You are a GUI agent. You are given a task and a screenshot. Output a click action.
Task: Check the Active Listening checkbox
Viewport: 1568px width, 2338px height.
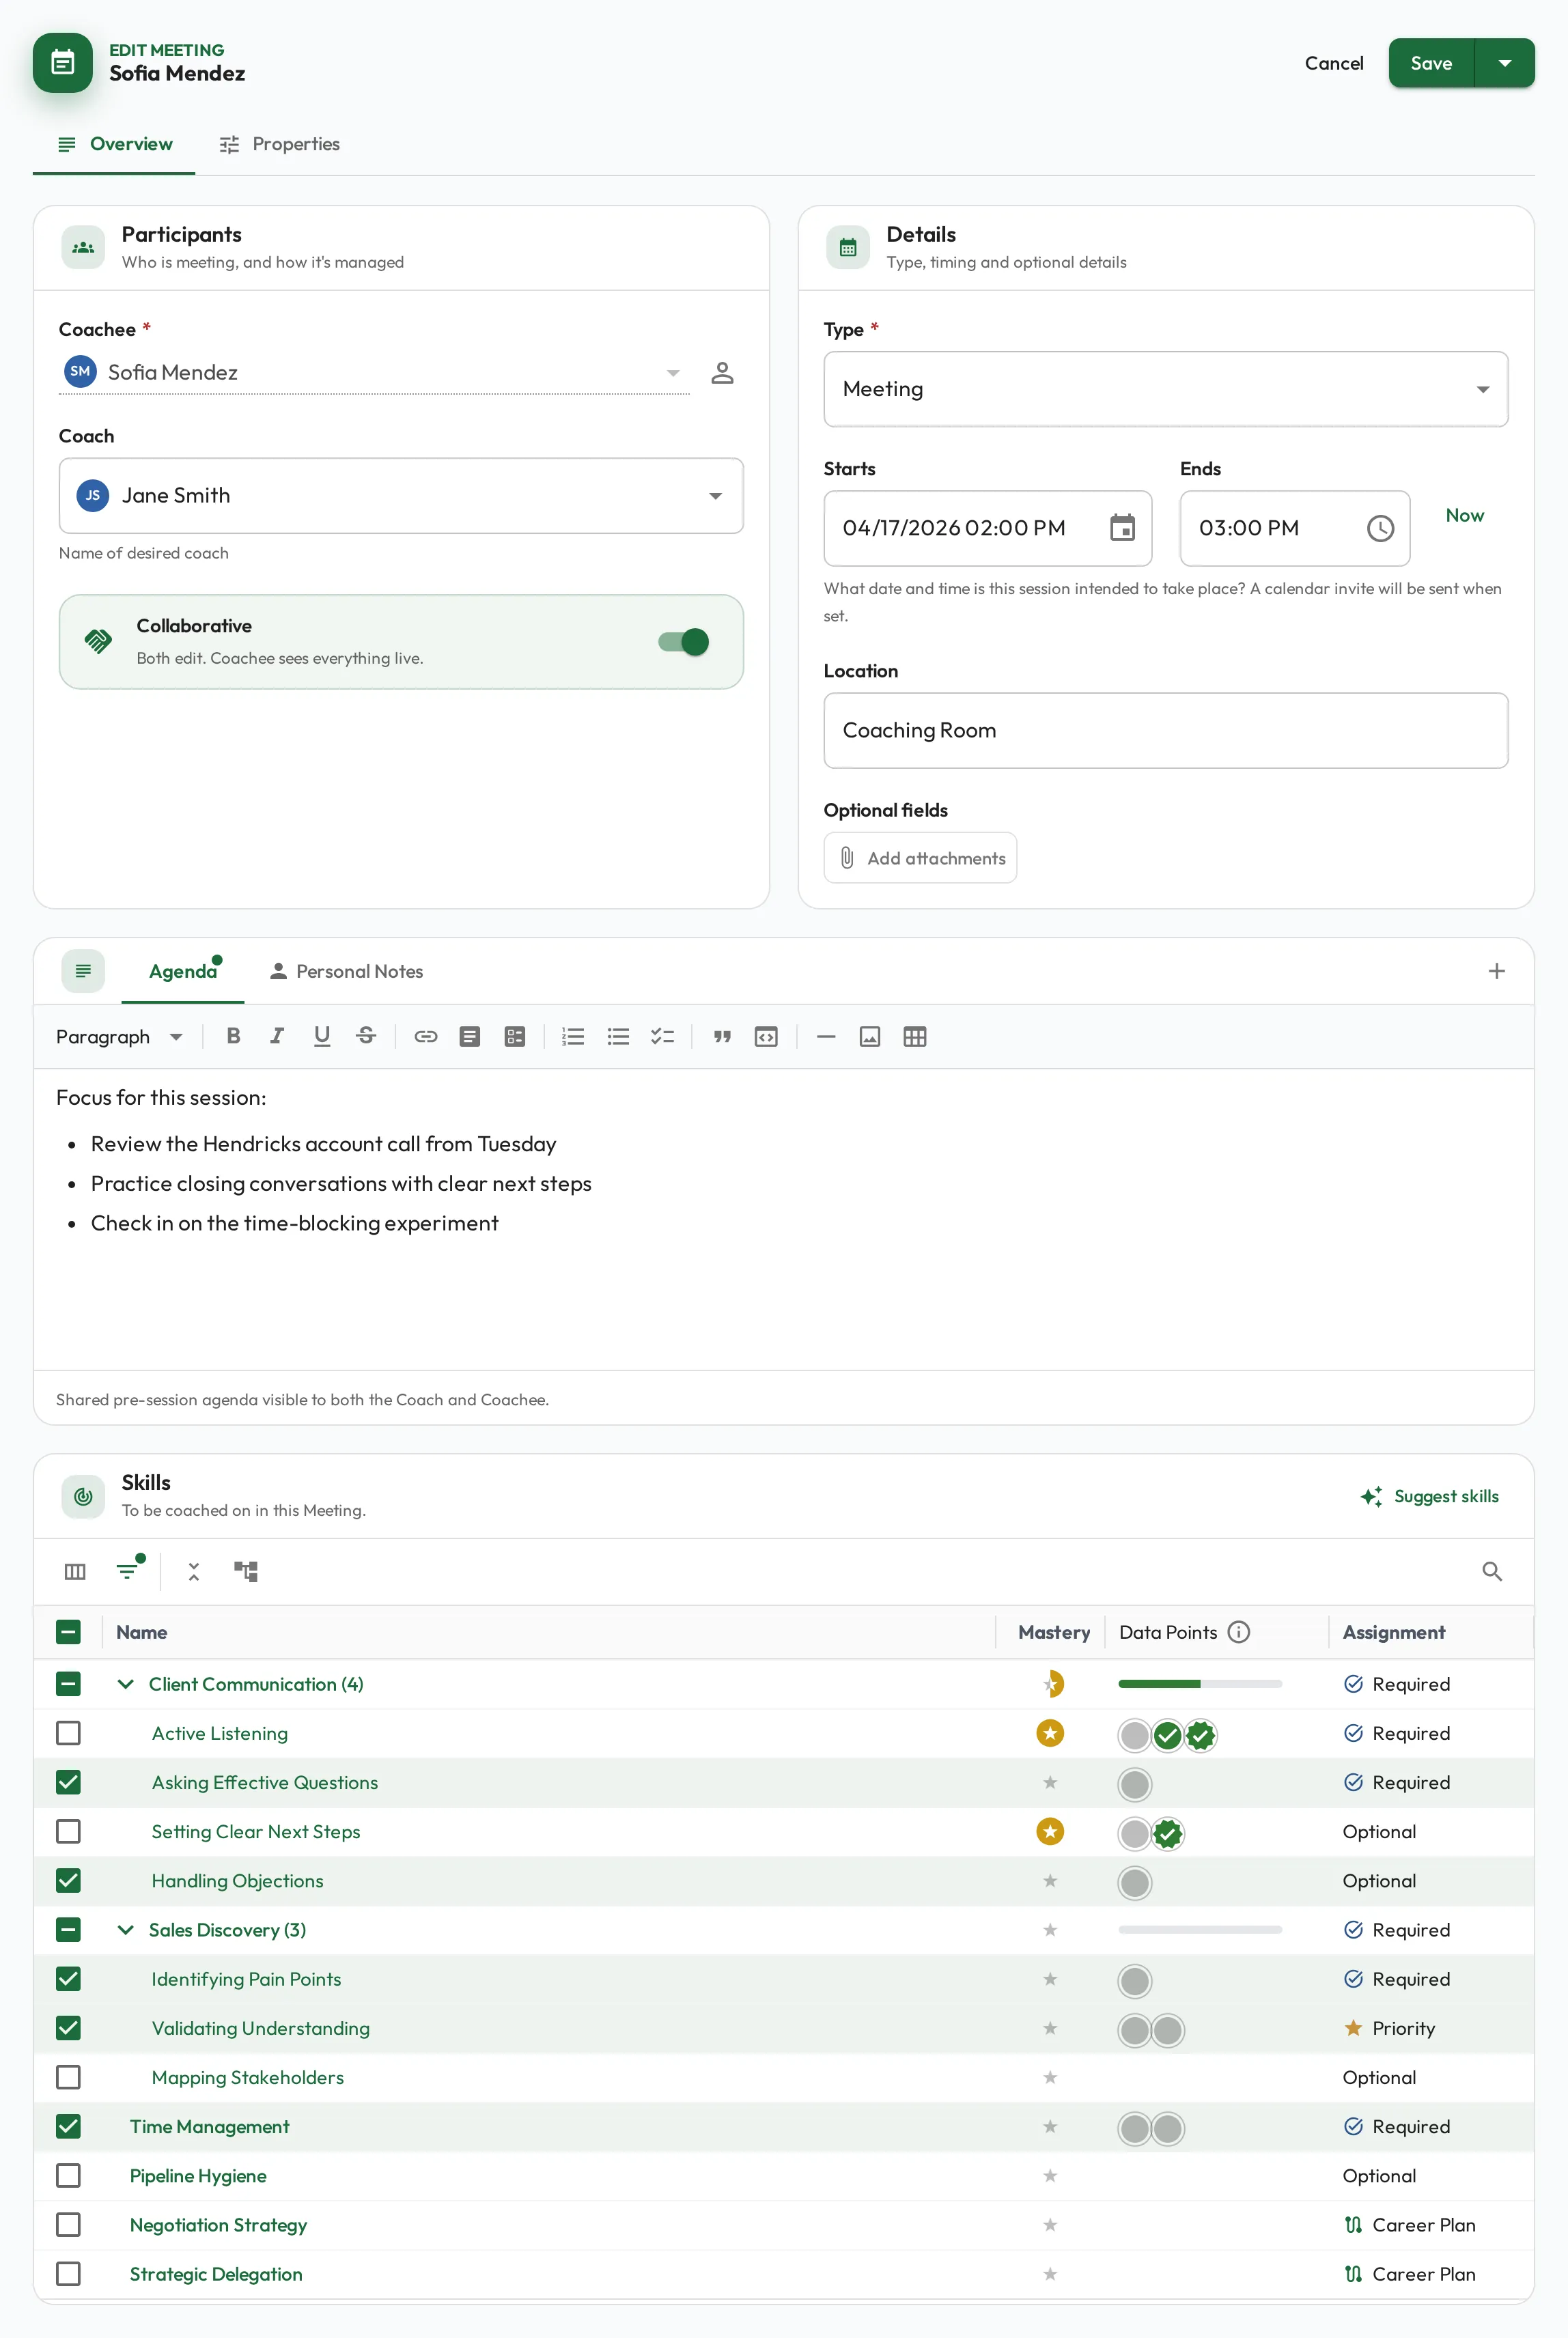tap(68, 1732)
